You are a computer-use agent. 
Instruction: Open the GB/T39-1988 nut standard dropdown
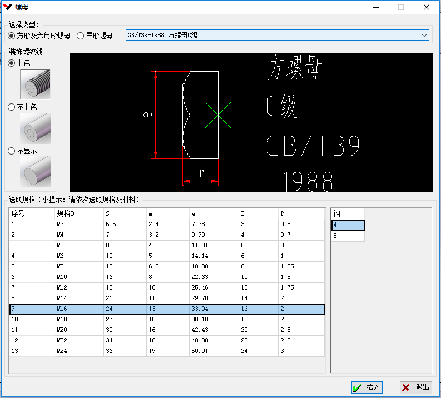point(277,36)
